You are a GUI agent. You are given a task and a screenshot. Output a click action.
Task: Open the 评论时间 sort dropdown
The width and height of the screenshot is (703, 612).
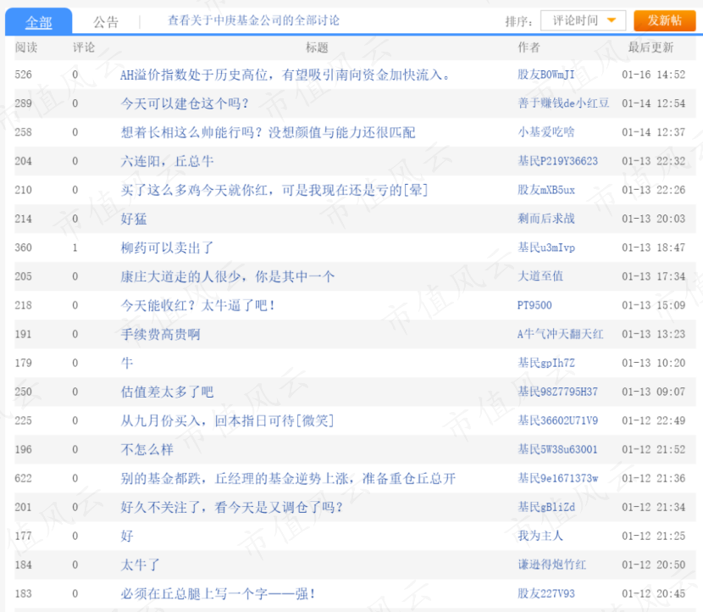pos(583,20)
